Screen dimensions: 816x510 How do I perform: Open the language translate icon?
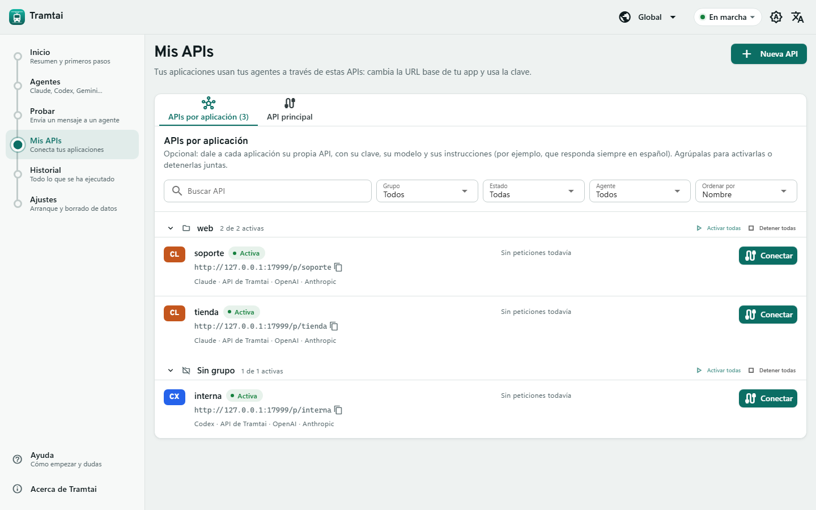[798, 17]
